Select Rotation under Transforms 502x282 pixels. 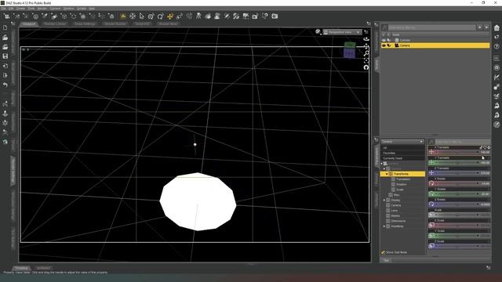[401, 185]
